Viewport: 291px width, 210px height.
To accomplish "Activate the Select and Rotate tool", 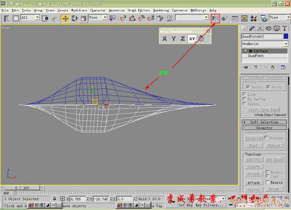I will coord(74,19).
